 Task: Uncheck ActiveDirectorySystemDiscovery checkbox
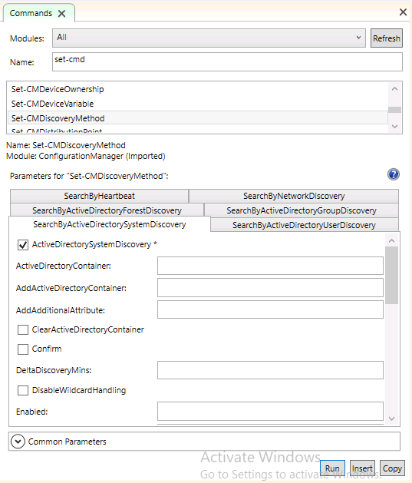click(x=23, y=245)
